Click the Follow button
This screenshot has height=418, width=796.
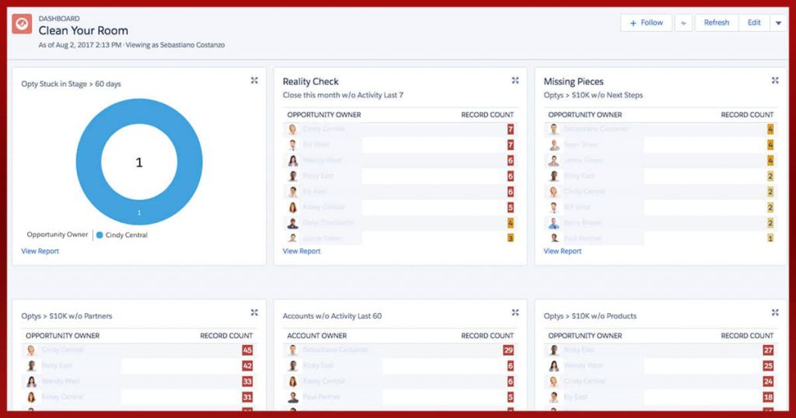coord(646,23)
